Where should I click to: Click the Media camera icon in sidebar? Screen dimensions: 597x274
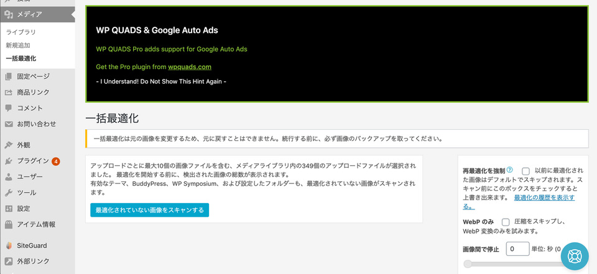click(x=9, y=15)
